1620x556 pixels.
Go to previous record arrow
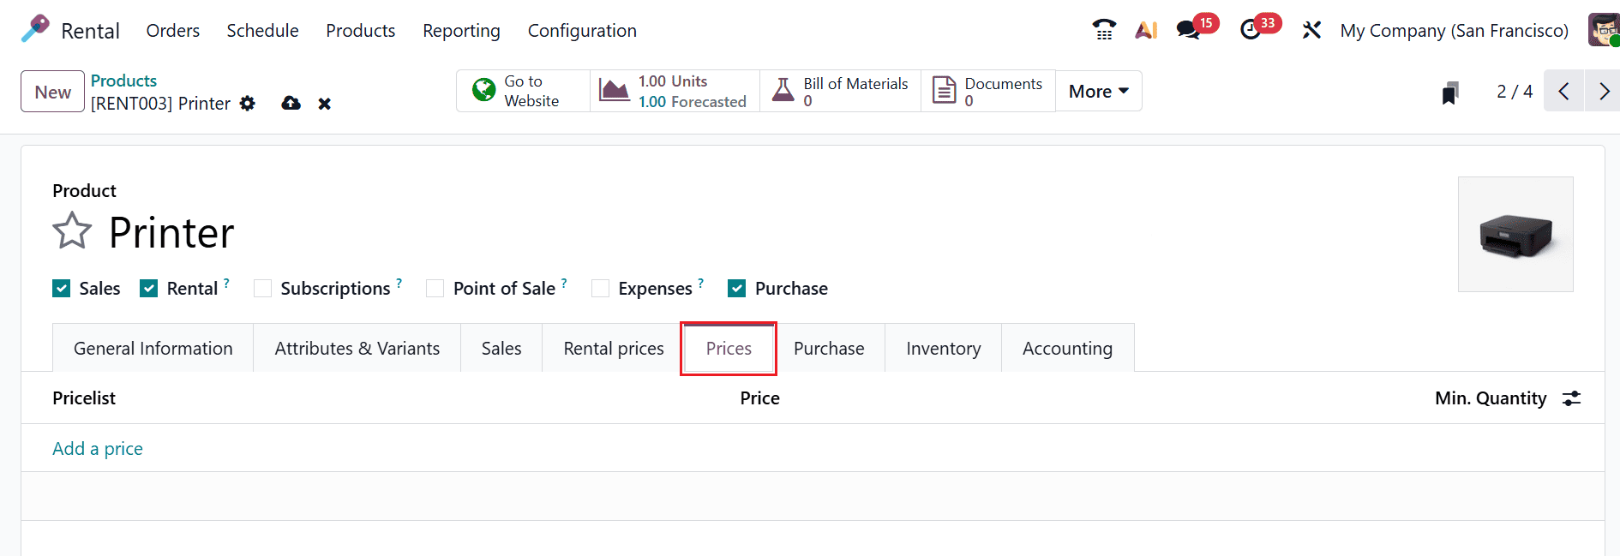click(1563, 91)
